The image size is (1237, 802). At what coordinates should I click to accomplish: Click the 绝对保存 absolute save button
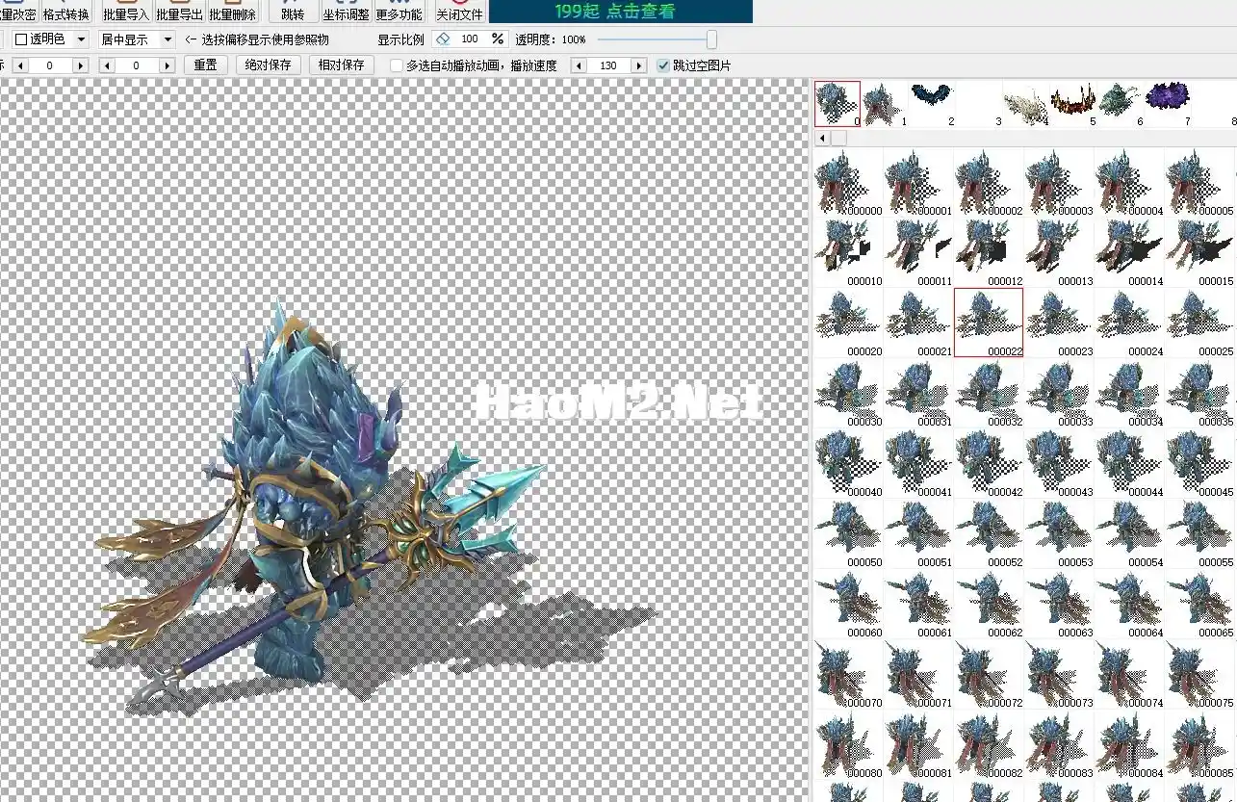pos(268,65)
